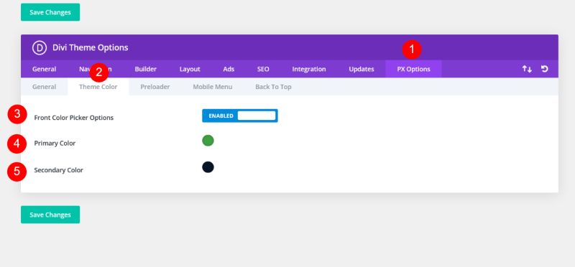Select the Theme Color sub-tab
The image size is (575, 267).
pos(98,87)
